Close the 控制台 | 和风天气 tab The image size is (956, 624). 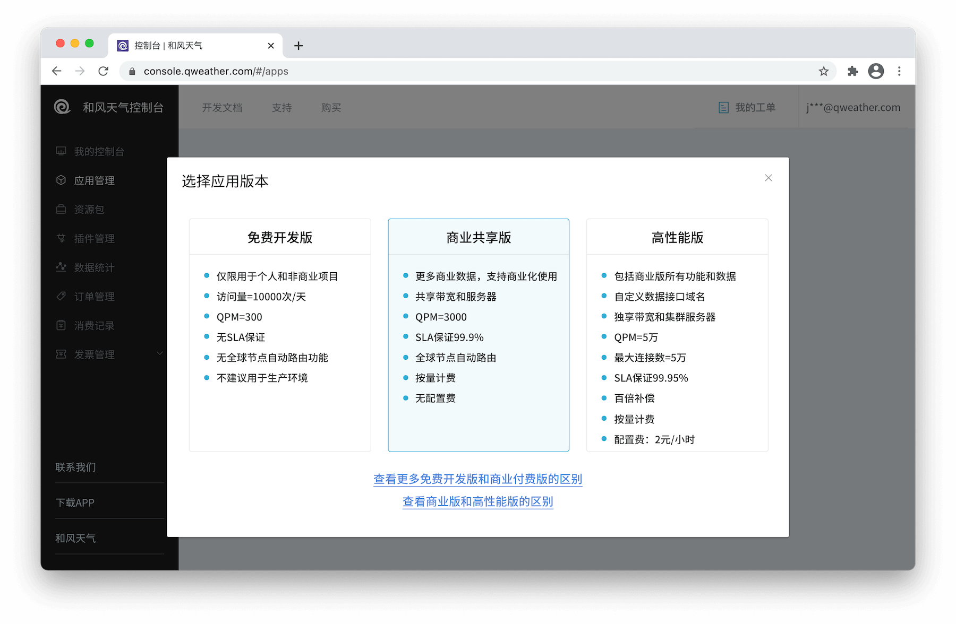click(x=271, y=46)
